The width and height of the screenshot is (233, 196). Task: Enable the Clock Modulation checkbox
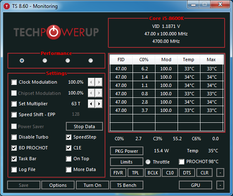14,82
